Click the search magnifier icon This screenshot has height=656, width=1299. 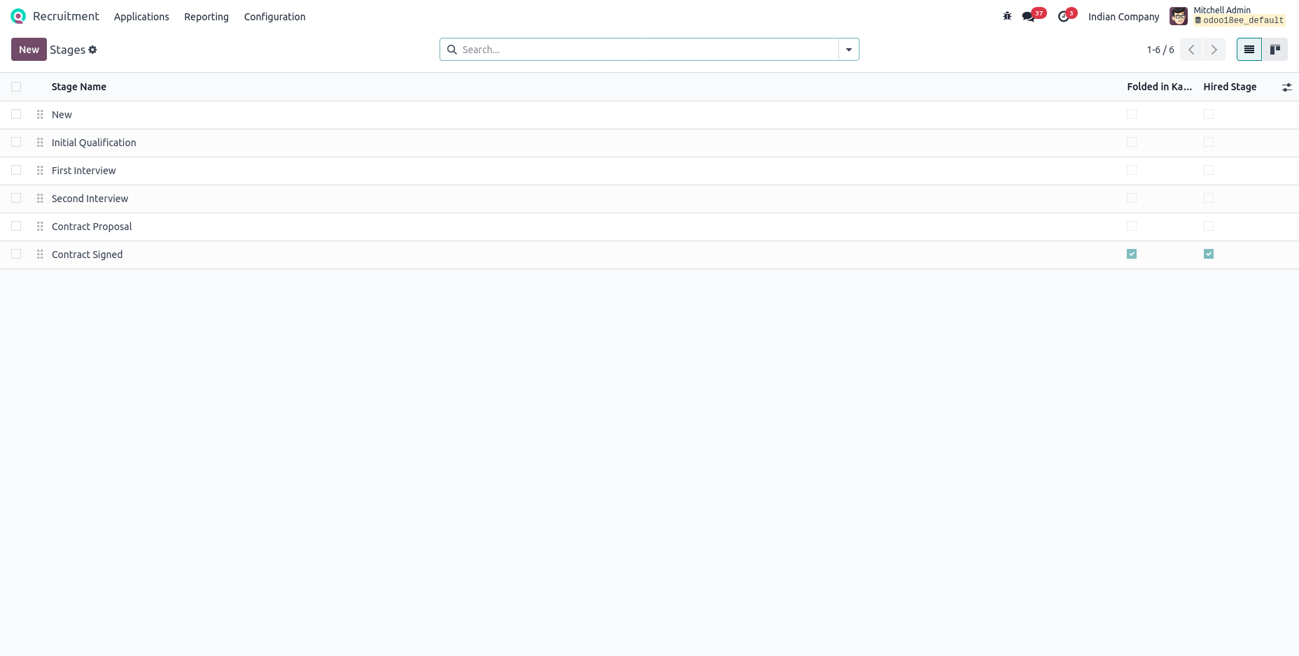coord(452,50)
